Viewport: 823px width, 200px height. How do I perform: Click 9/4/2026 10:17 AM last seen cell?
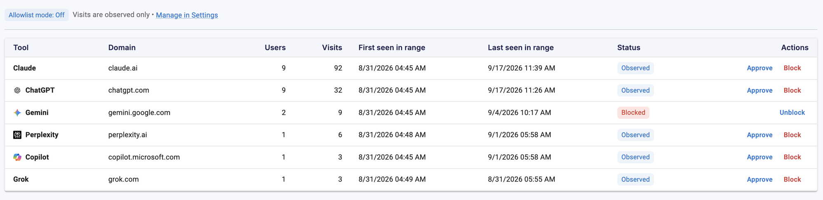click(520, 113)
